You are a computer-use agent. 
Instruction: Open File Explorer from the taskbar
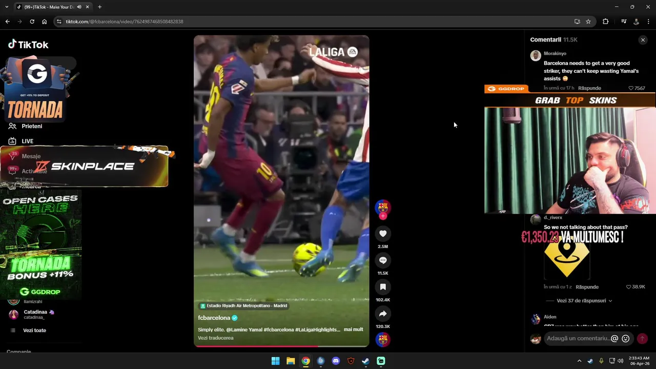click(x=291, y=361)
